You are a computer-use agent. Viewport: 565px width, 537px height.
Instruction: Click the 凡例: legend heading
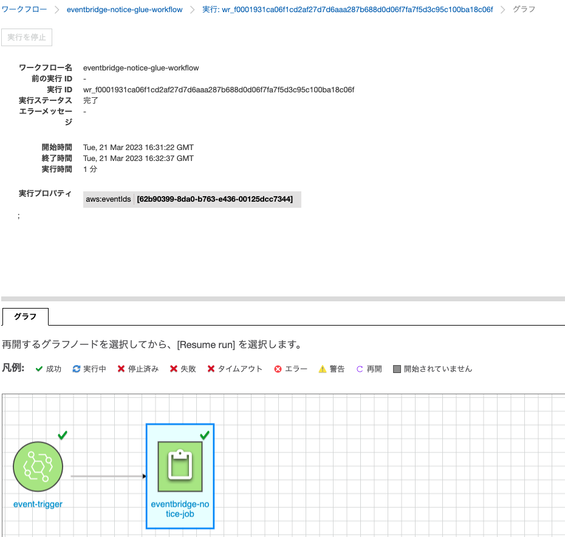13,368
